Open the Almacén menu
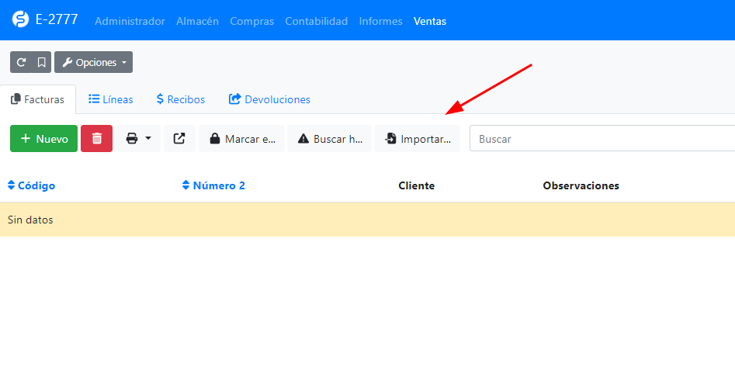Viewport: 735px width, 367px height. [x=197, y=21]
